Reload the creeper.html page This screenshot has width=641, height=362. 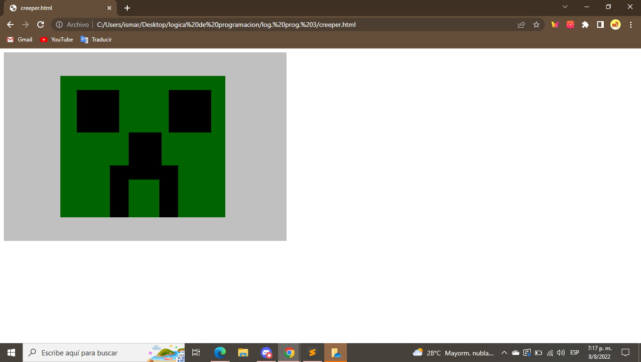41,25
